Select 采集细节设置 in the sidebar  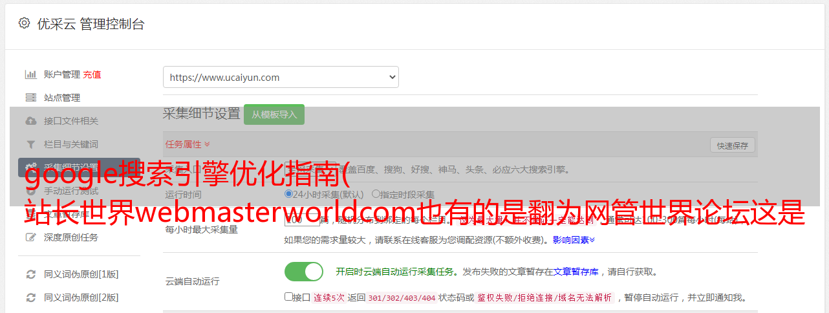click(79, 167)
